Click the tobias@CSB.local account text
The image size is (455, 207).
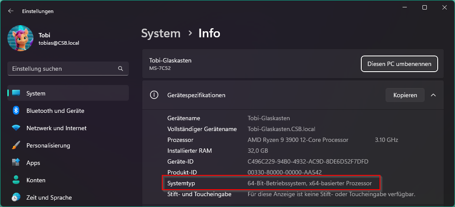[x=59, y=43]
